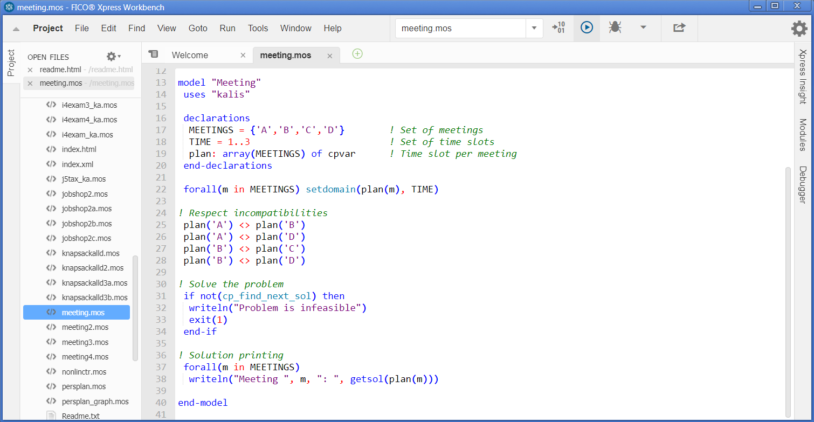The image size is (814, 422).
Task: Switch to the Welcome tab
Action: (x=190, y=55)
